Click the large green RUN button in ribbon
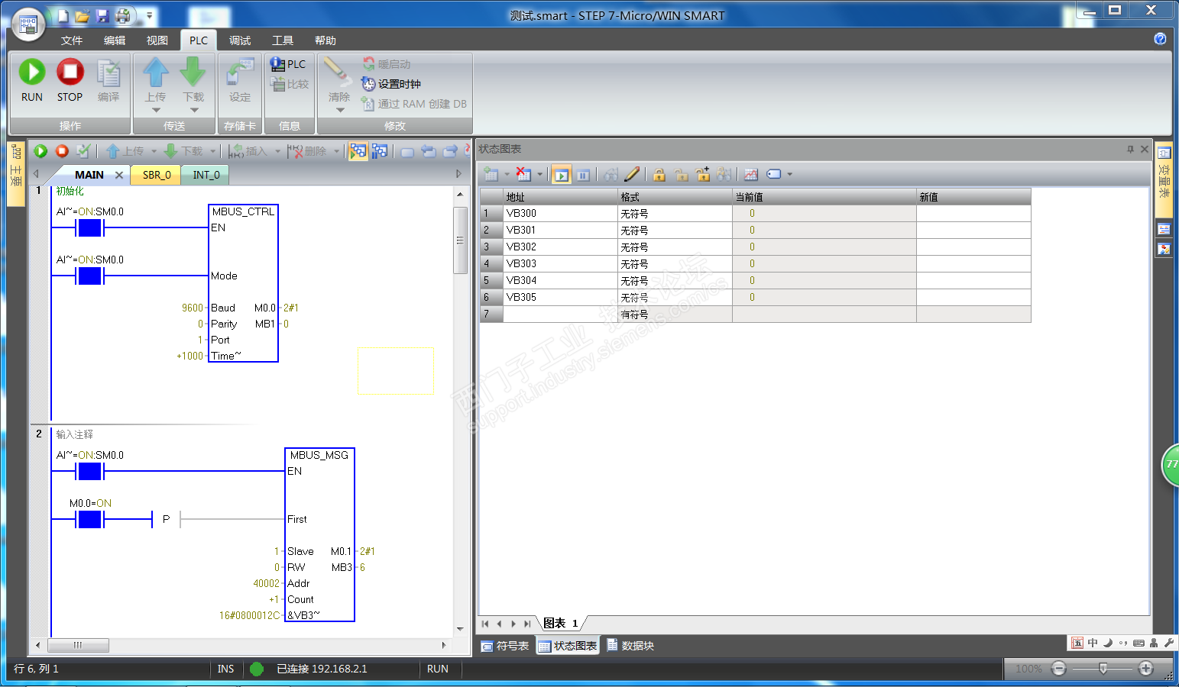 pyautogui.click(x=32, y=73)
